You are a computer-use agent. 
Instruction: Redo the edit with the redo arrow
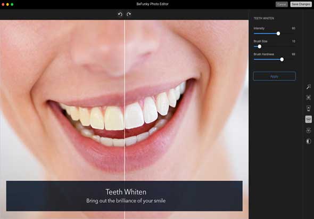point(129,14)
